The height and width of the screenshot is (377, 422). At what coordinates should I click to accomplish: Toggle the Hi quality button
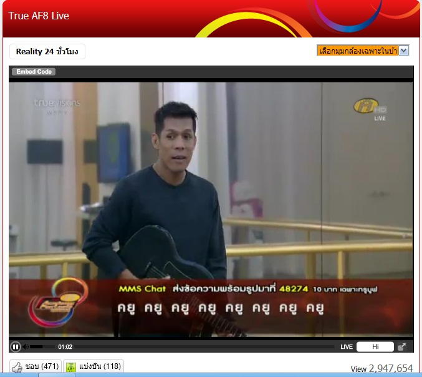click(x=375, y=346)
